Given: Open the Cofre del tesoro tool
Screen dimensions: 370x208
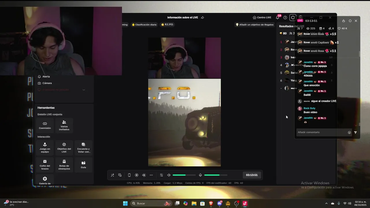Looking at the screenshot, I should pos(45,165).
